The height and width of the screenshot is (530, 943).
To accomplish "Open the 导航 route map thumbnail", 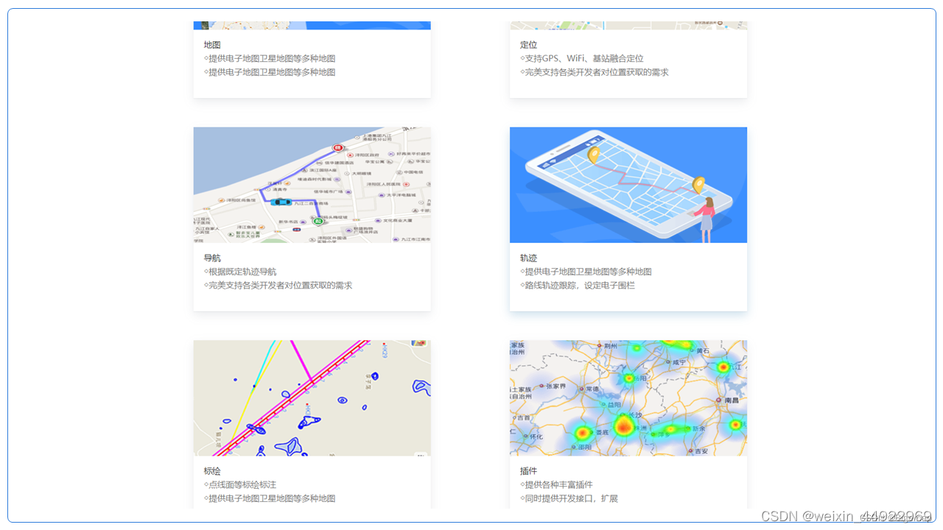I will [x=312, y=185].
